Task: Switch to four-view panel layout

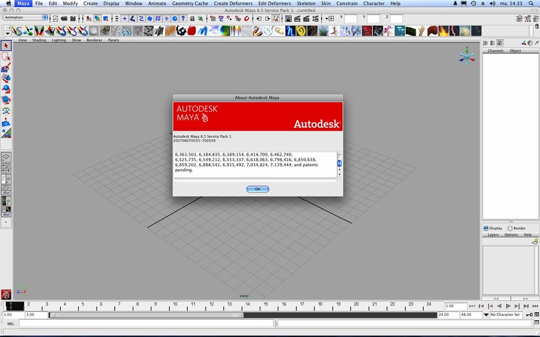Action: (6, 168)
